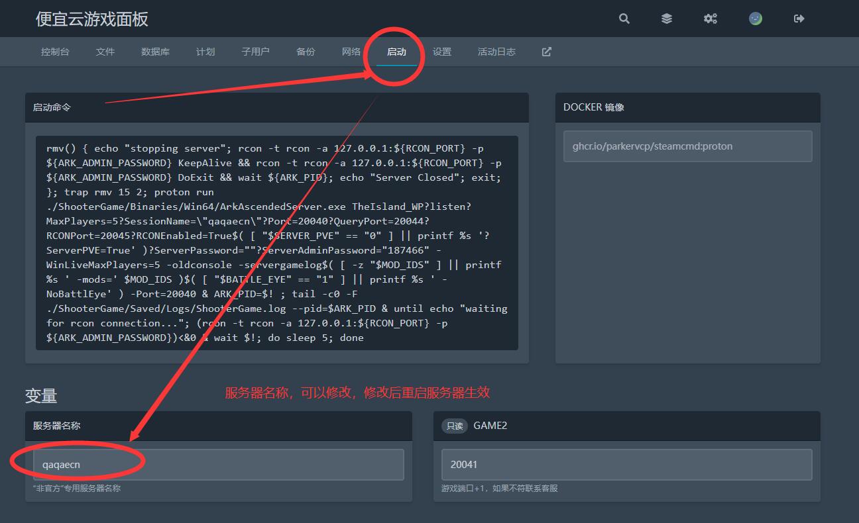Image resolution: width=859 pixels, height=523 pixels.
Task: Open the server list layers icon
Action: coord(667,19)
